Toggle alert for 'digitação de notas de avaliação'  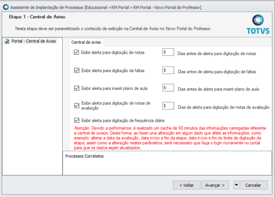pyautogui.click(x=76, y=106)
